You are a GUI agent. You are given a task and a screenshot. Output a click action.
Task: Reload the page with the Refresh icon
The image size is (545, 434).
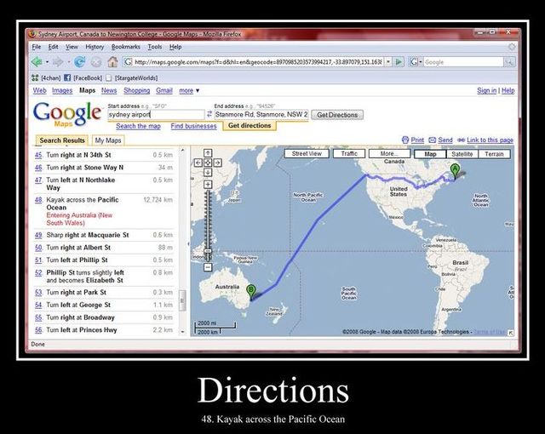coord(79,62)
